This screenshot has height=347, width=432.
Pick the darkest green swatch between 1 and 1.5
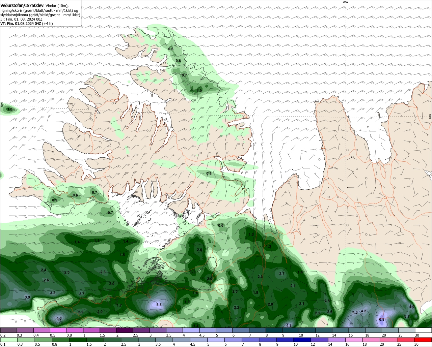coord(78,340)
